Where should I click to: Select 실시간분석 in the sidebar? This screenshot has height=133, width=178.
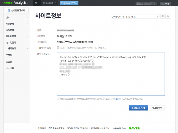click(x=11, y=42)
